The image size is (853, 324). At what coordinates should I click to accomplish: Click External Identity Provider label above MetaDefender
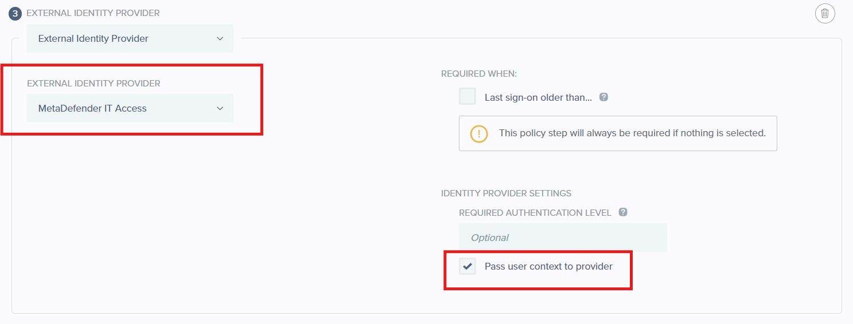[94, 83]
